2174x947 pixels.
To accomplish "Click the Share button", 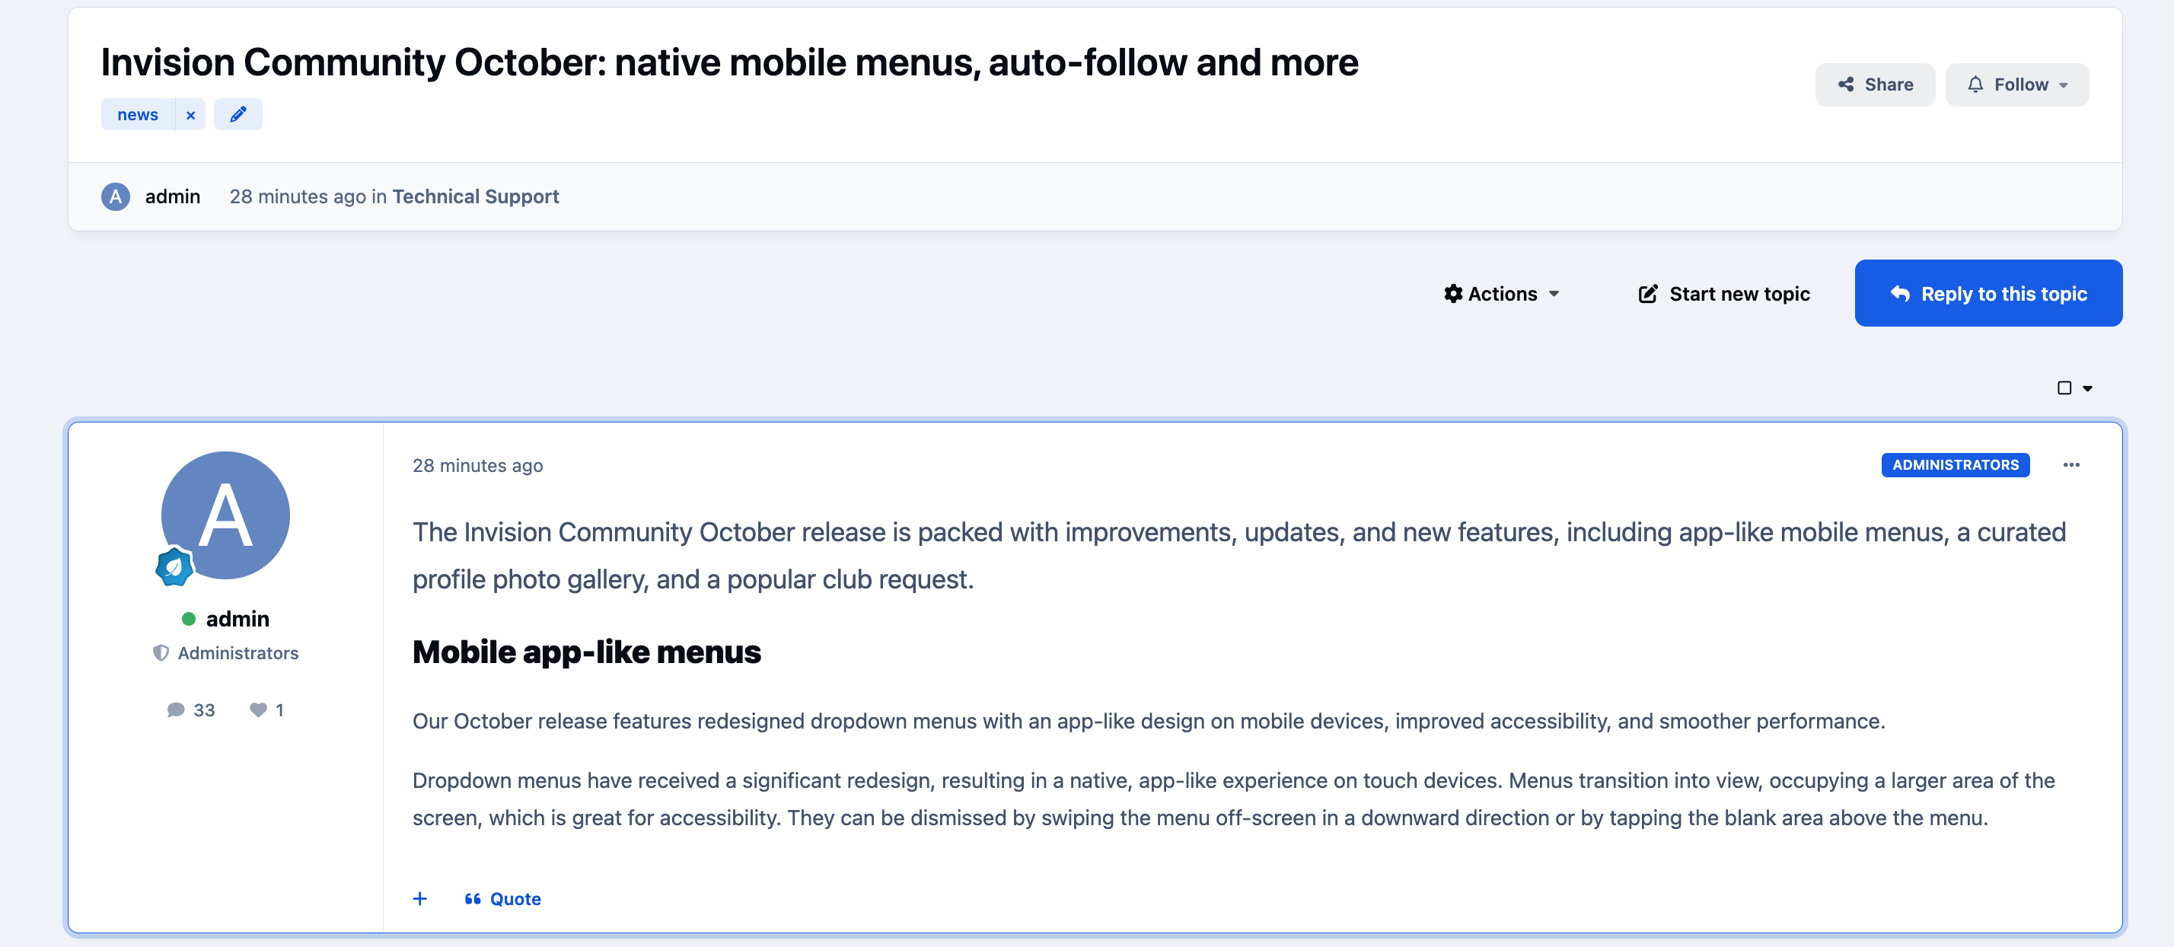I will click(x=1876, y=85).
